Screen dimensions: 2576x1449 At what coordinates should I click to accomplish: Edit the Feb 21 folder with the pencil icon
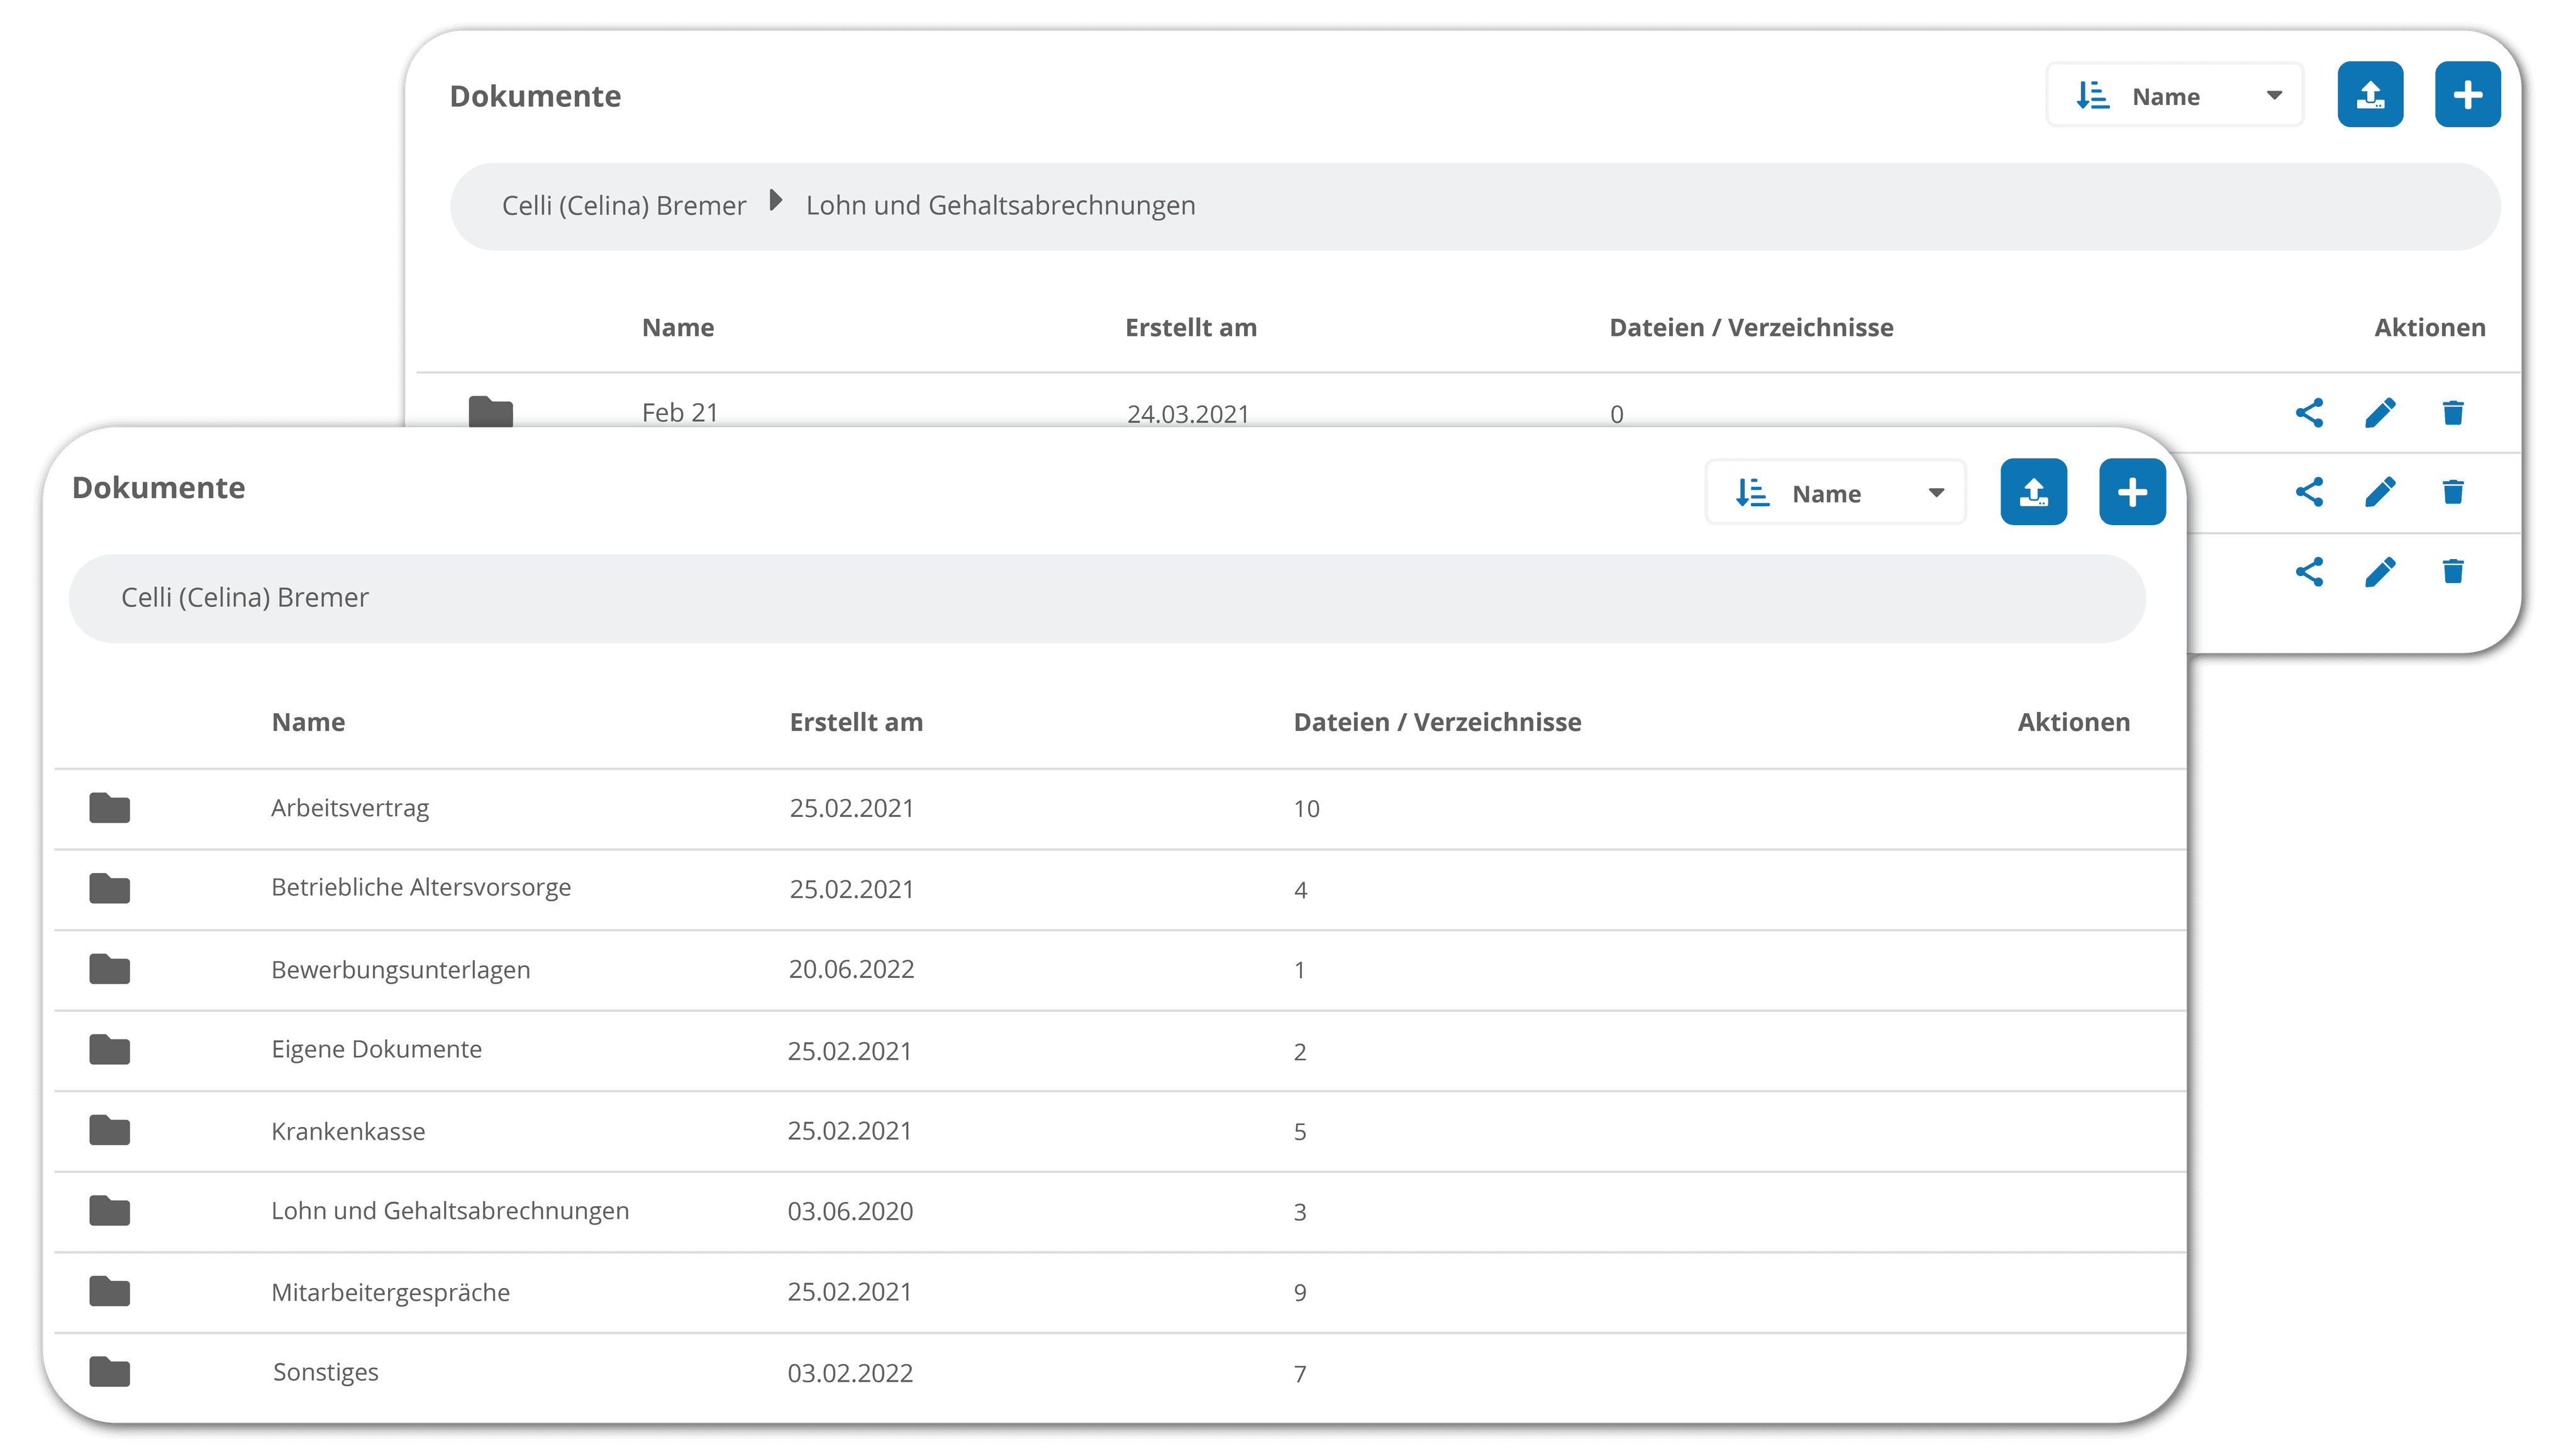[2380, 413]
